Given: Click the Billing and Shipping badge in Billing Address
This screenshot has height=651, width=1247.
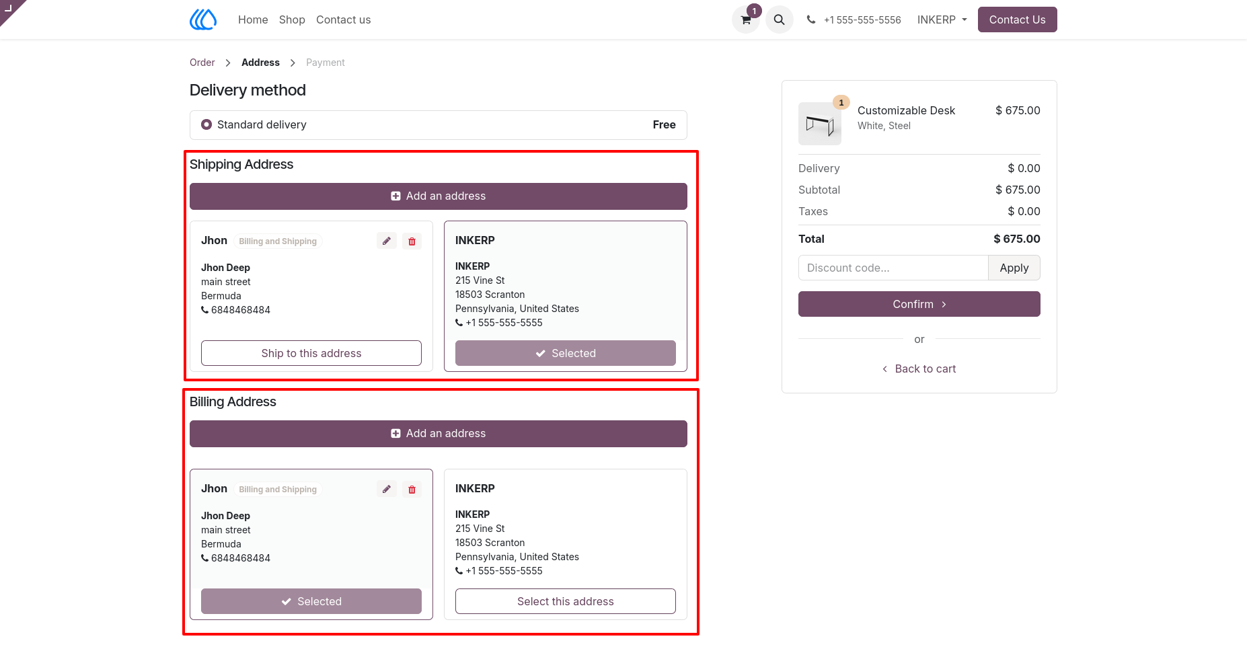Looking at the screenshot, I should 278,490.
